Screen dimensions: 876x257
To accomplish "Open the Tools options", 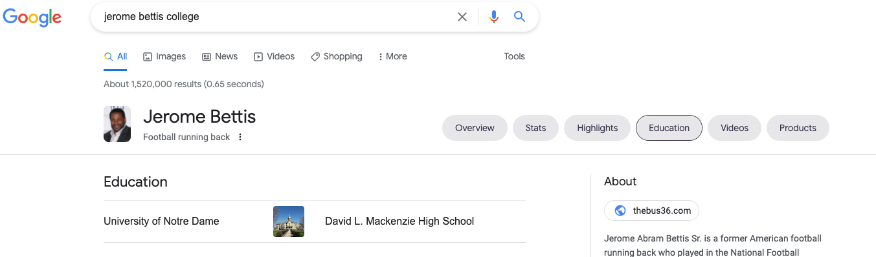I will [x=514, y=56].
